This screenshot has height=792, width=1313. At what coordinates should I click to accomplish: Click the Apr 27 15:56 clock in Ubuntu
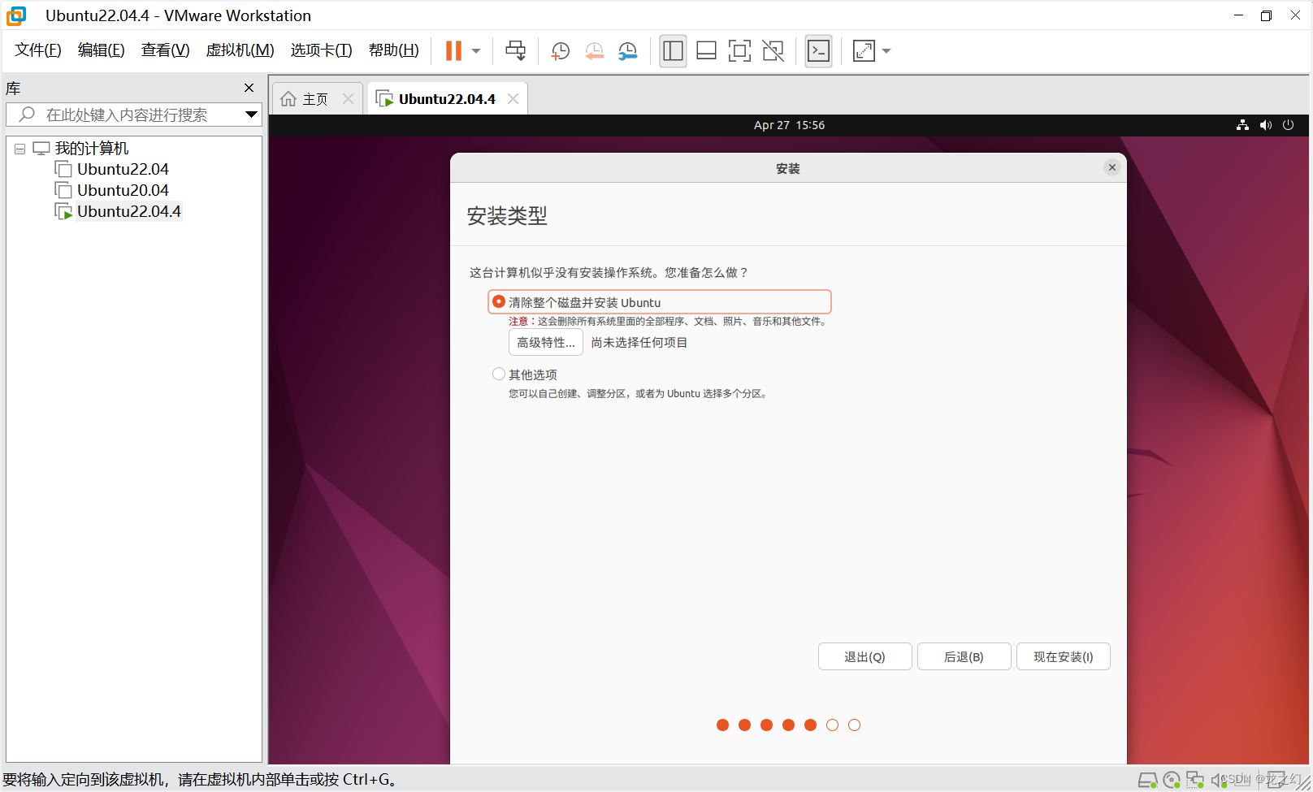789,125
